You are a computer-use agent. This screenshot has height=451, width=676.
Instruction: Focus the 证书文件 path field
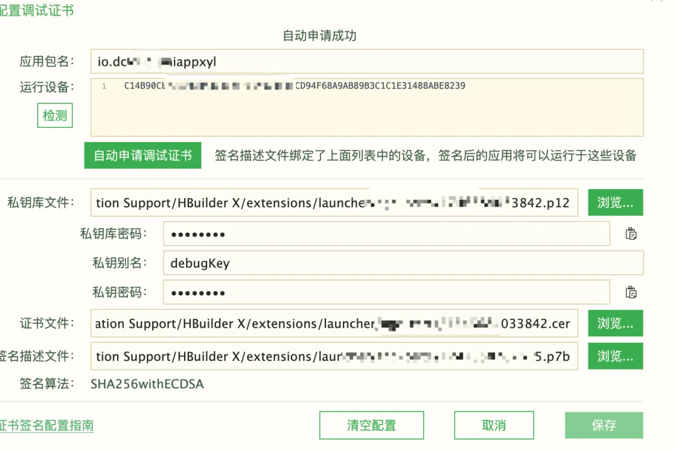tap(333, 323)
